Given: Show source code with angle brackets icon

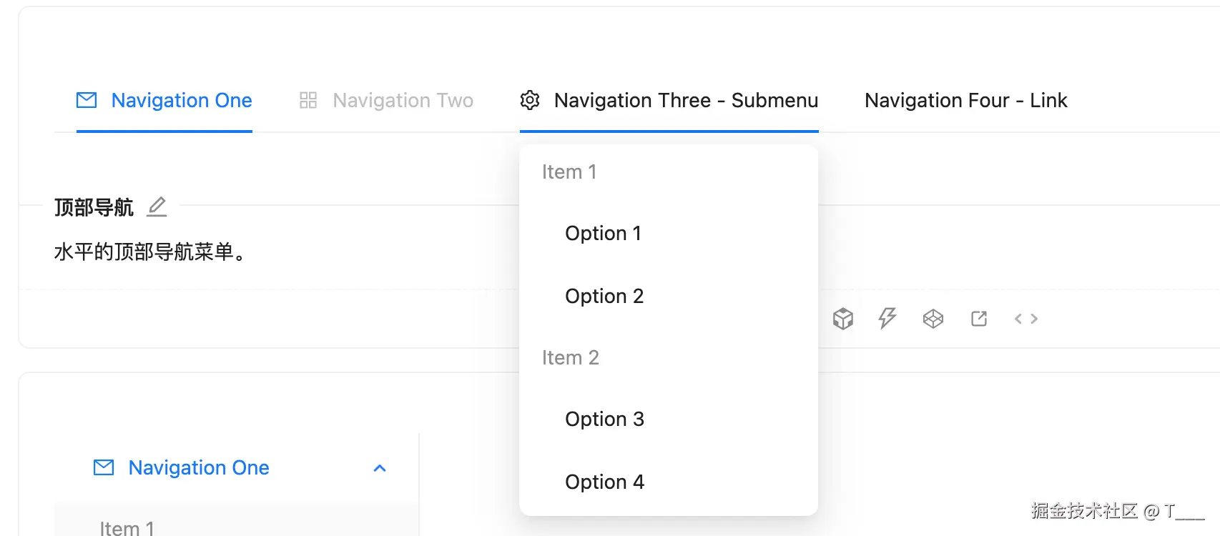Looking at the screenshot, I should (x=1025, y=319).
